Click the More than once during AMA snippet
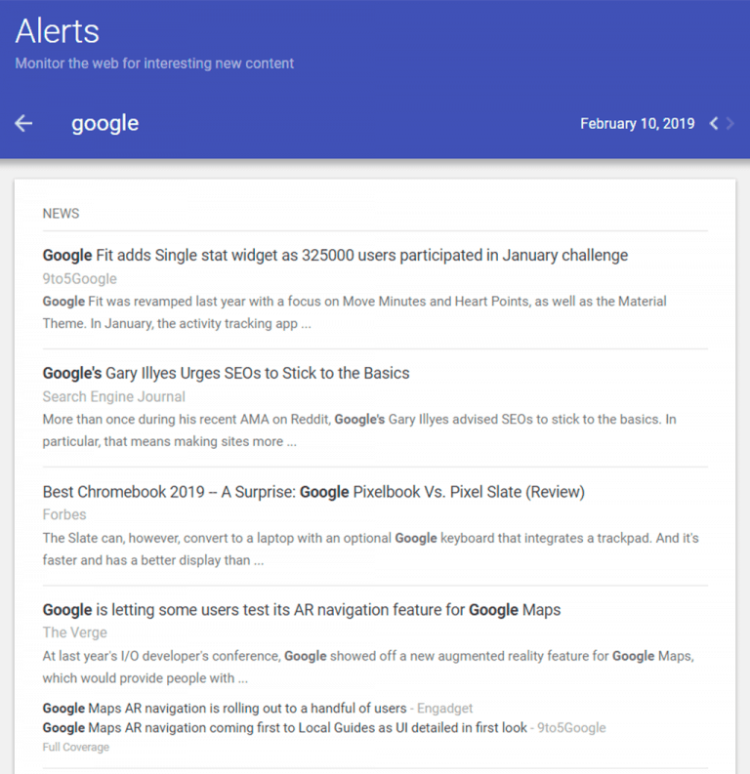This screenshot has width=750, height=774. 359,430
